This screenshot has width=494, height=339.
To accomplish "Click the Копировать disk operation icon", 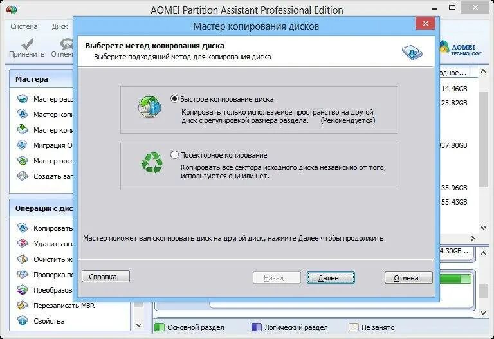I will pos(23,228).
